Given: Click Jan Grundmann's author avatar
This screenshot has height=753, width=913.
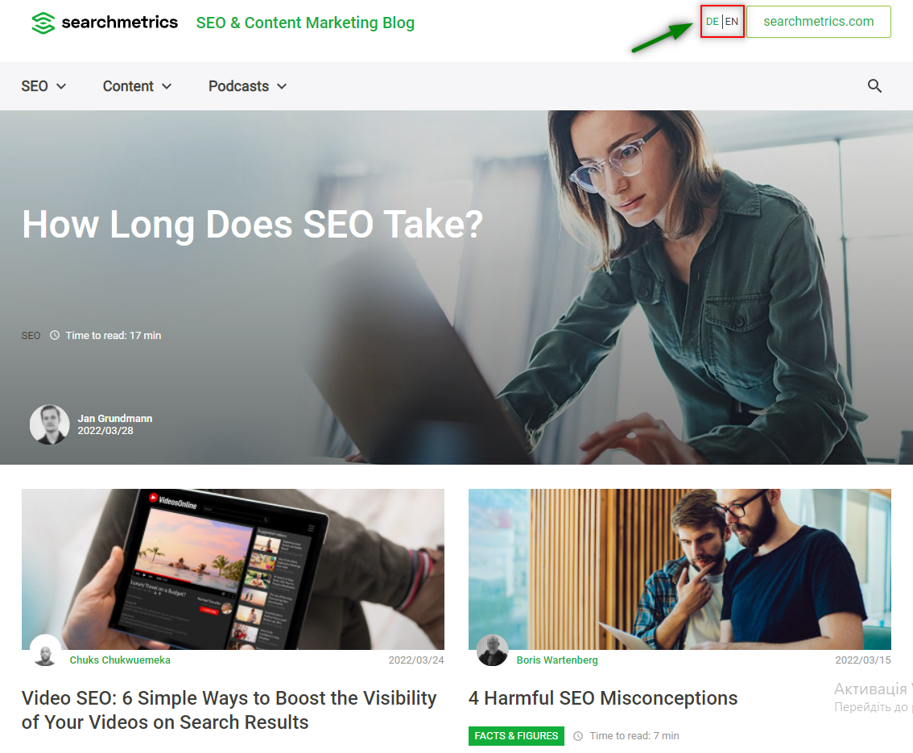Looking at the screenshot, I should pyautogui.click(x=49, y=424).
